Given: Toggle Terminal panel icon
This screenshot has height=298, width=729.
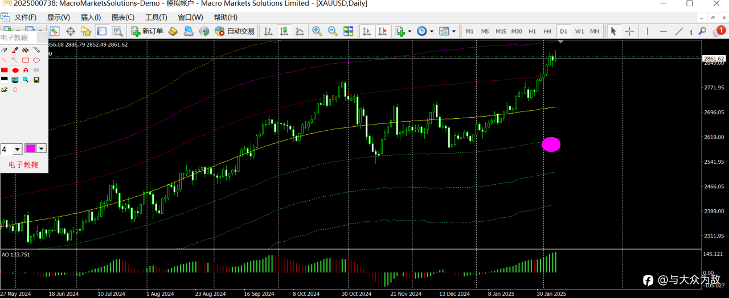Looking at the screenshot, I should (x=101, y=31).
